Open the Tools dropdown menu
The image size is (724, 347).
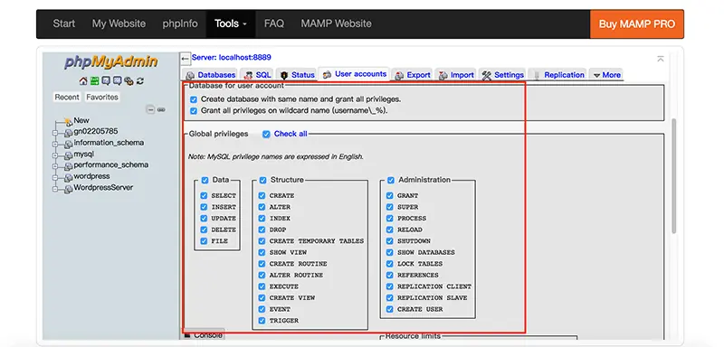[x=231, y=23]
